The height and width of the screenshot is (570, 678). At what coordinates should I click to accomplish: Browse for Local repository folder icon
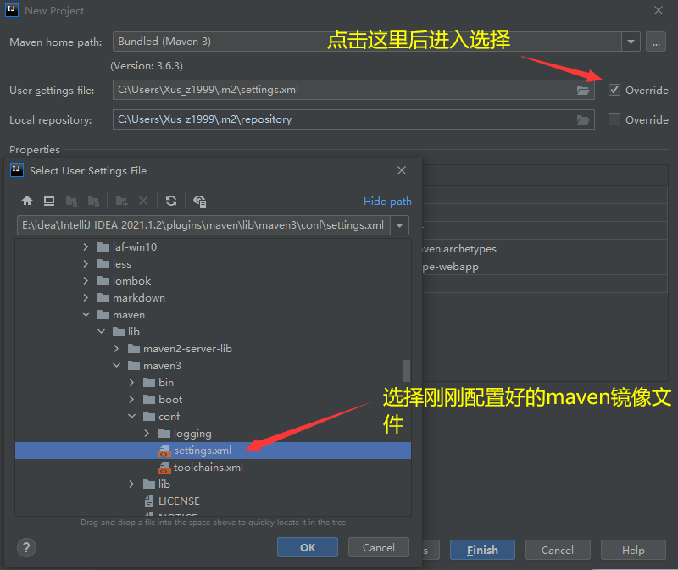(x=583, y=119)
